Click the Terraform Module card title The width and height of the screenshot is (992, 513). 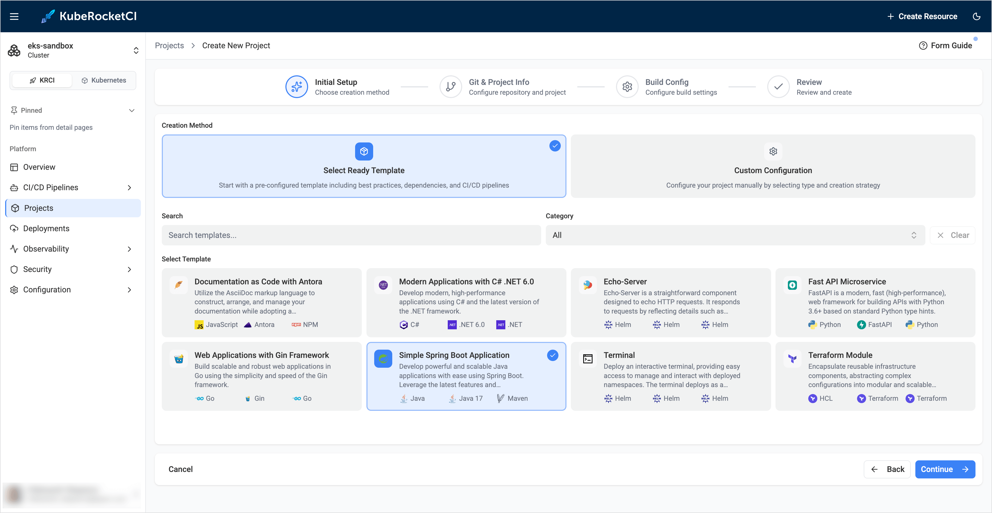click(840, 355)
